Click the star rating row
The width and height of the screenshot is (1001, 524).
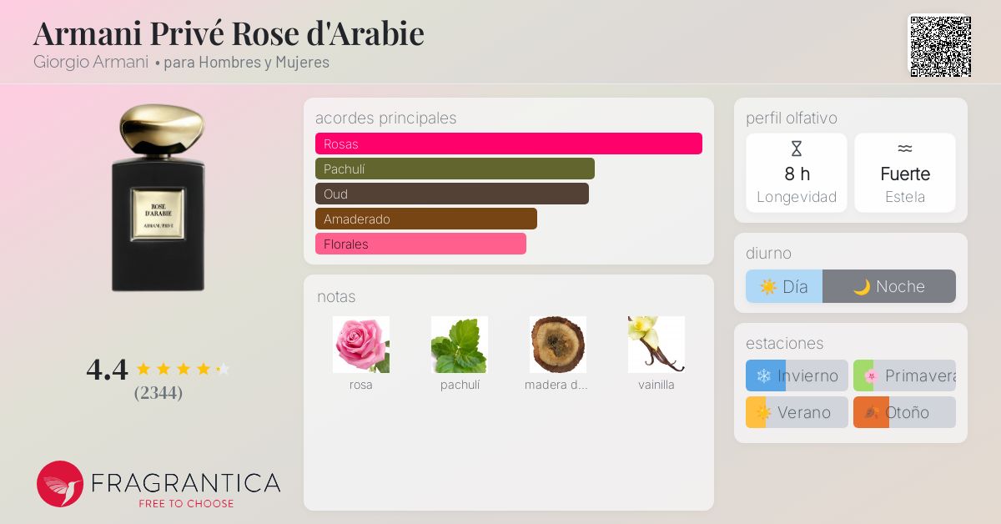click(x=183, y=369)
